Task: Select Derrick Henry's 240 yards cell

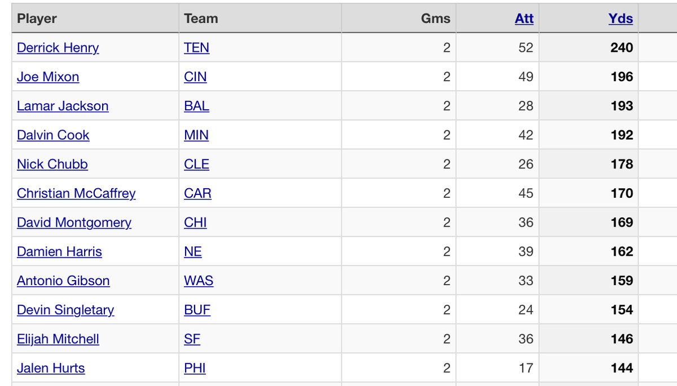Action: (621, 48)
